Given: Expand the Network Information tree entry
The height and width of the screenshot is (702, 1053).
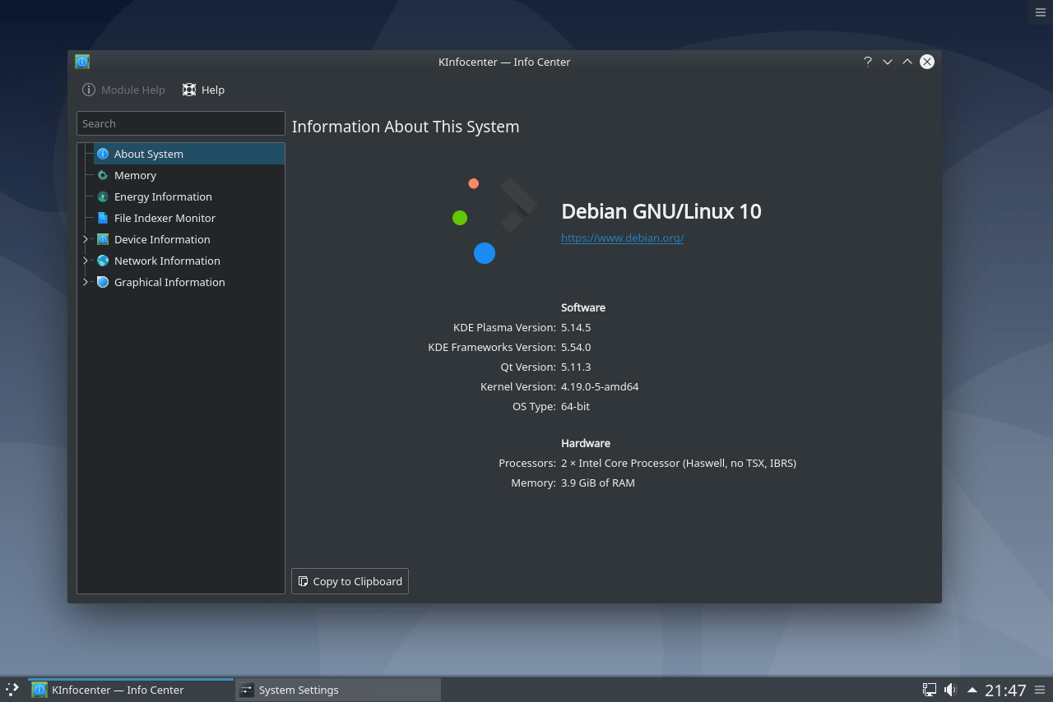Looking at the screenshot, I should pyautogui.click(x=85, y=261).
